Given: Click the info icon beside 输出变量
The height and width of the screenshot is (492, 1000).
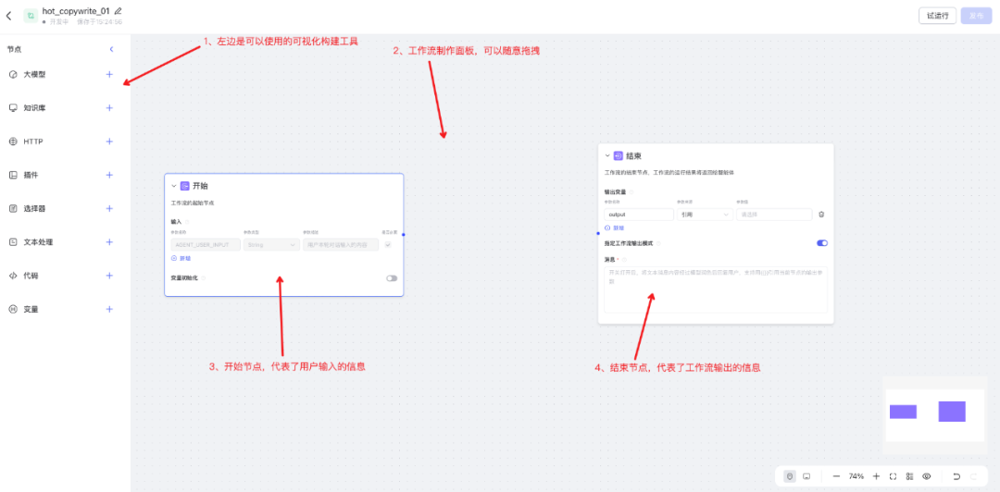Looking at the screenshot, I should [x=631, y=191].
